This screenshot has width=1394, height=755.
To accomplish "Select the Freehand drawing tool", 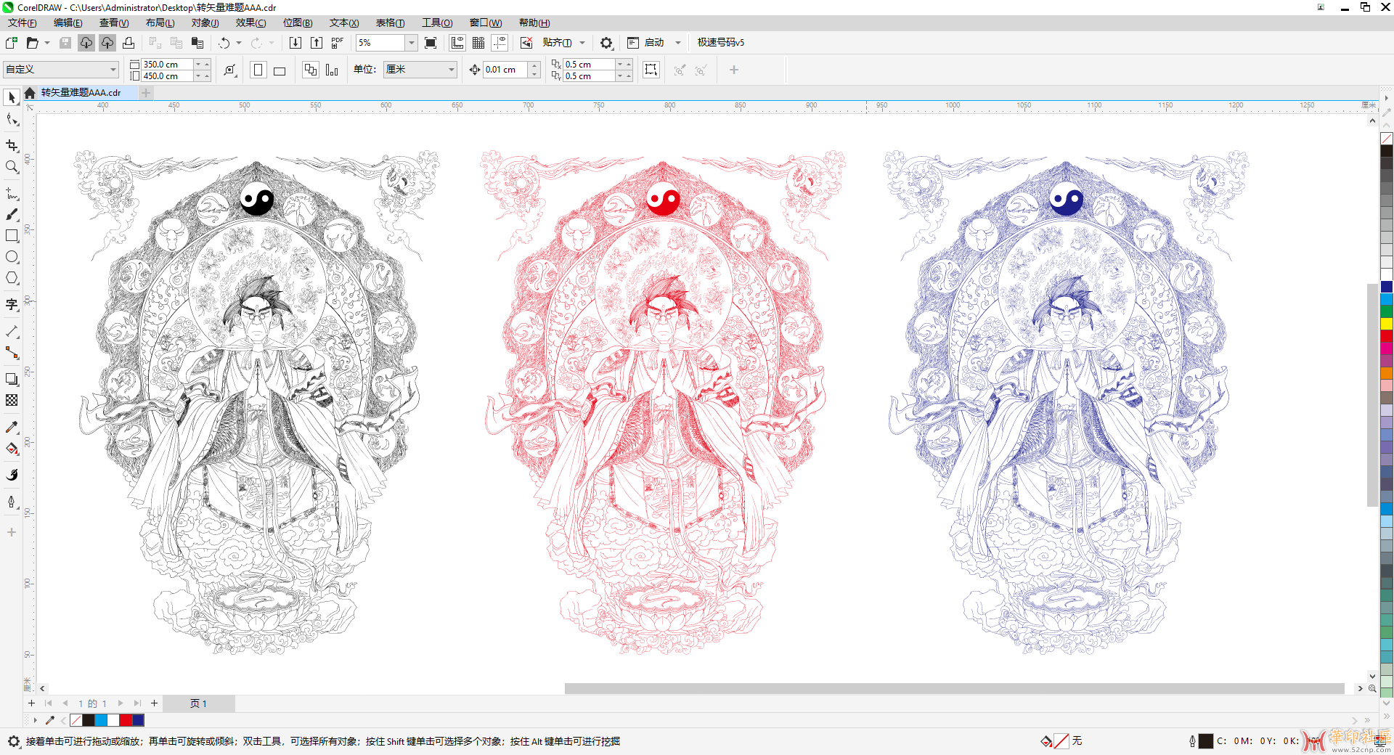I will click(x=12, y=193).
